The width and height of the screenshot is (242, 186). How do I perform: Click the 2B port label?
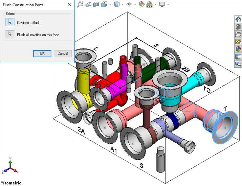(x=186, y=69)
